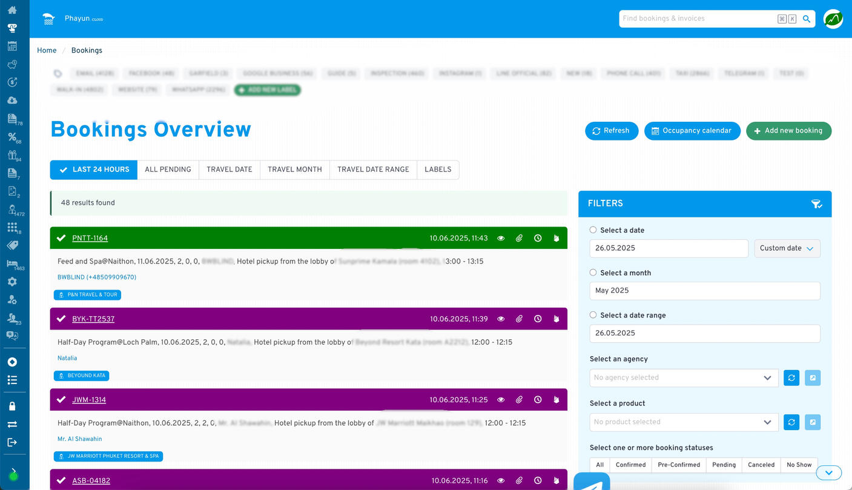Open booking link BYK-TT2537
The width and height of the screenshot is (852, 490).
(x=93, y=319)
